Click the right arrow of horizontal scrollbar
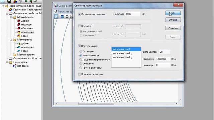The width and height of the screenshot is (214, 120). pos(176,103)
